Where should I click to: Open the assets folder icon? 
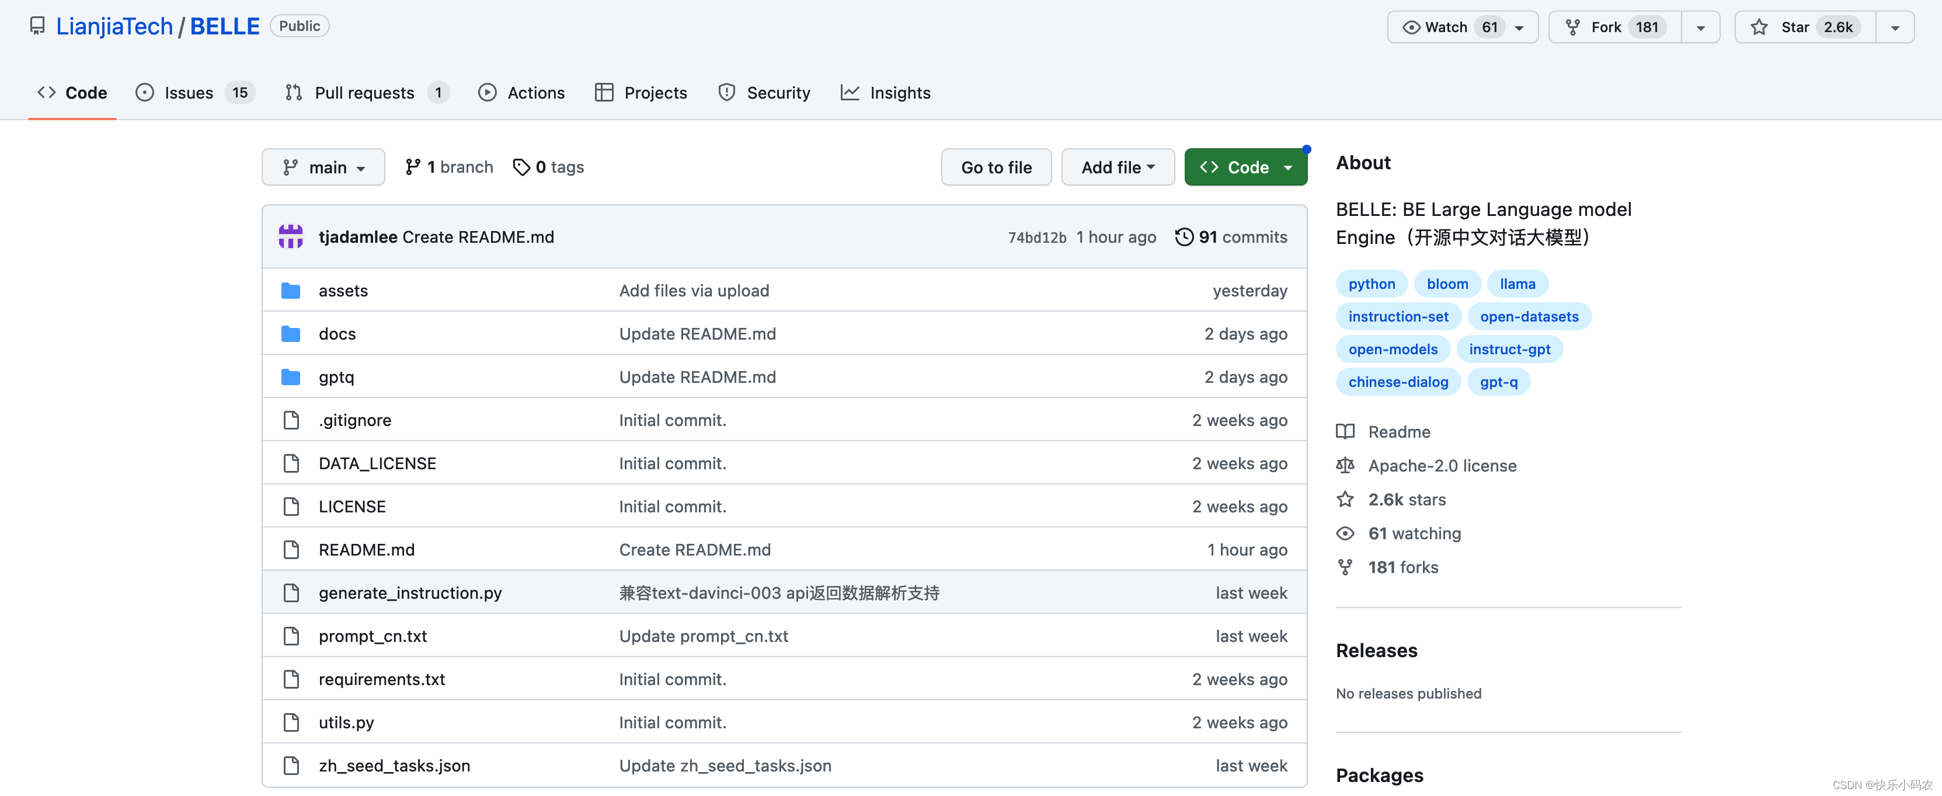coord(290,291)
